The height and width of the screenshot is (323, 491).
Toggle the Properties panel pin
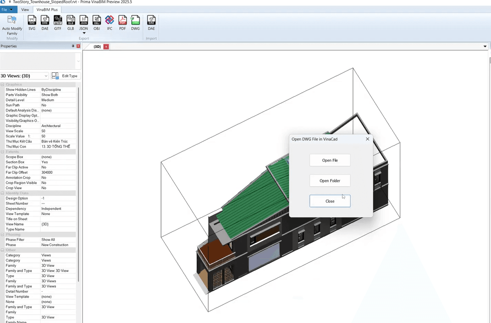(x=73, y=46)
